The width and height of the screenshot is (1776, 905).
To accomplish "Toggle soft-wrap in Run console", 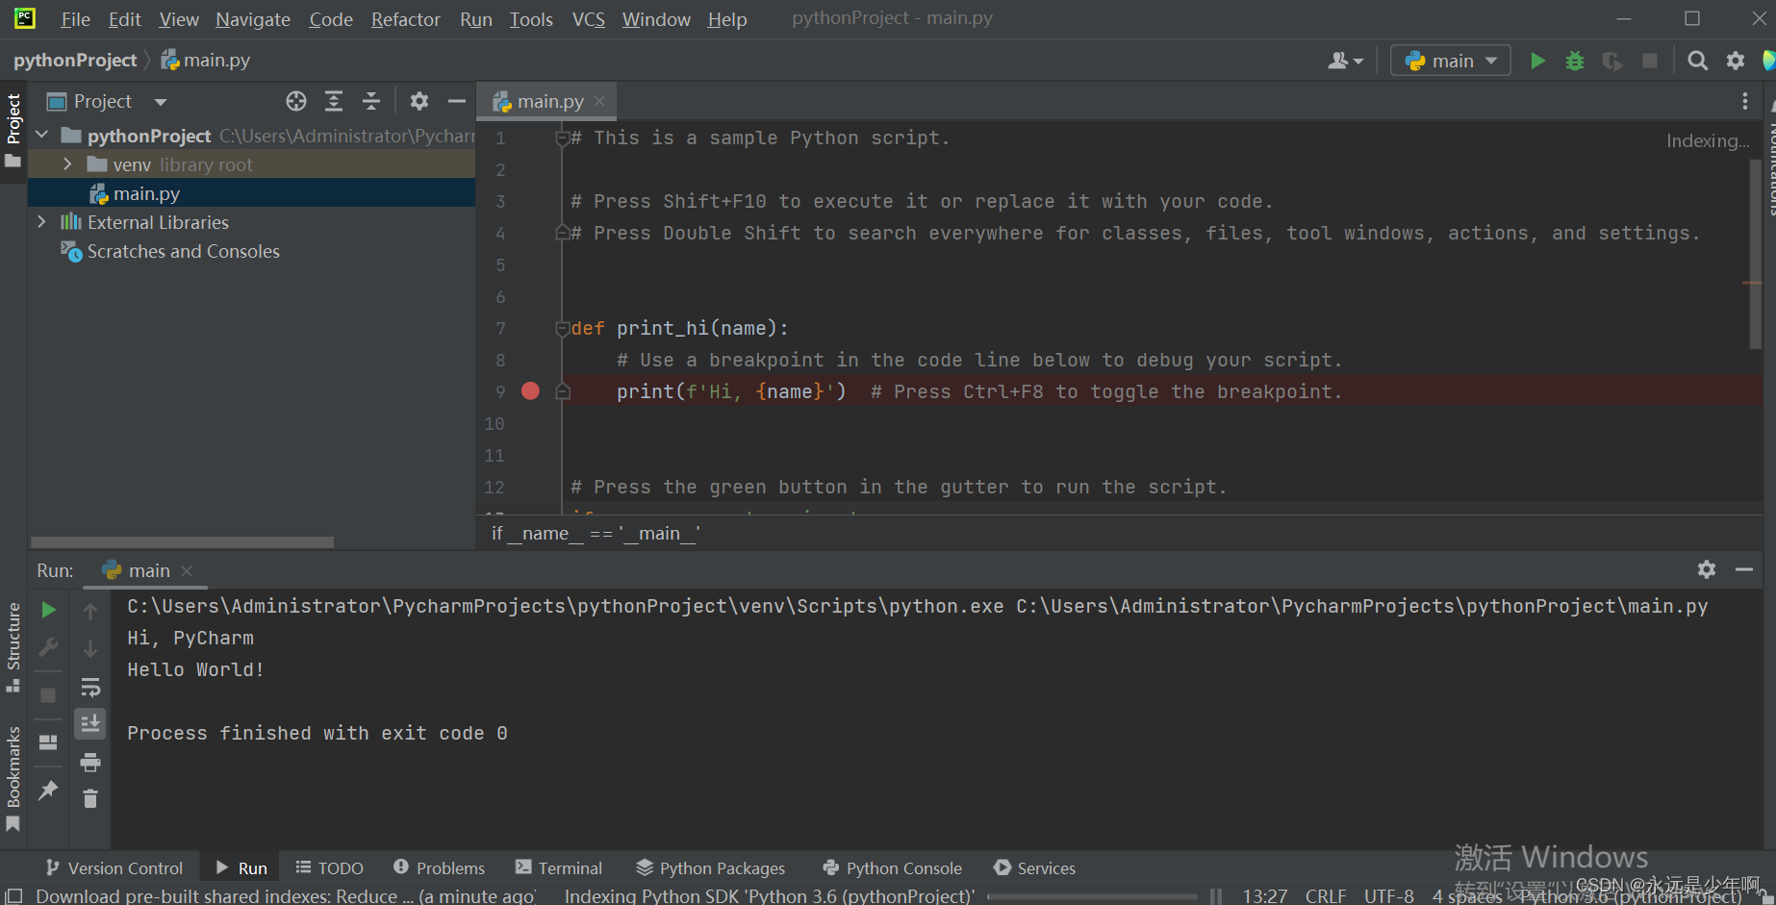I will click(x=90, y=687).
